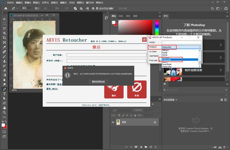Open path alignment icon in options bar

click(x=81, y=9)
